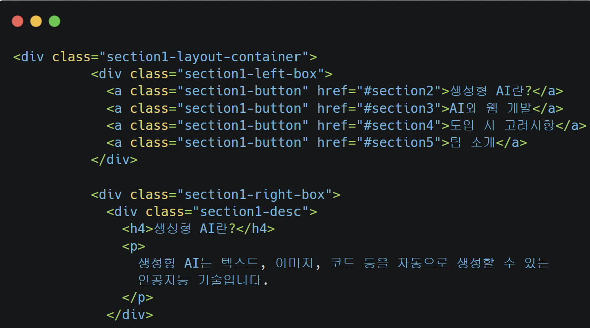Click the yellow minimize window dot
The height and width of the screenshot is (328, 590).
[36, 21]
